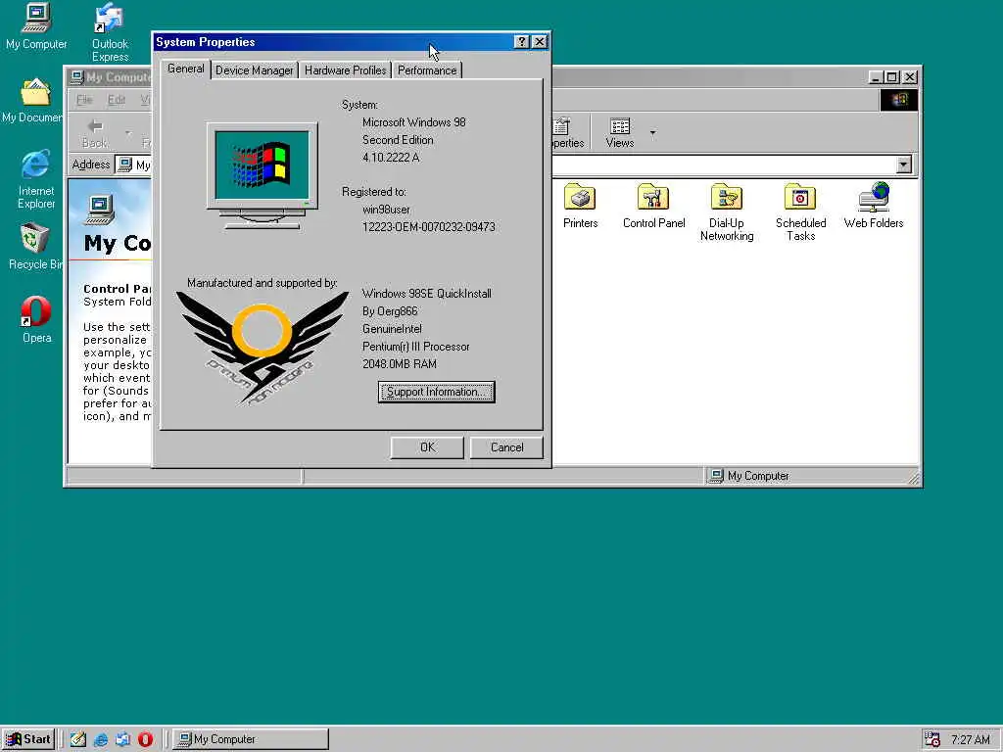This screenshot has height=752, width=1003.
Task: Click the 'By Oerg866' text
Action: point(390,311)
